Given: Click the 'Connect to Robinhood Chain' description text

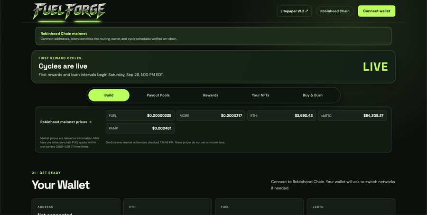Looking at the screenshot, I should click(x=333, y=185).
